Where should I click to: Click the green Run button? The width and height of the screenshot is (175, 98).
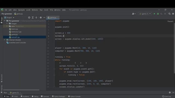tap(154, 14)
